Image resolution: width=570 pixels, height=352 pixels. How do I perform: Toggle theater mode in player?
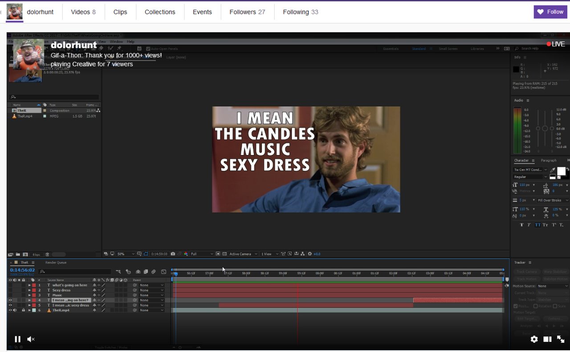[547, 339]
